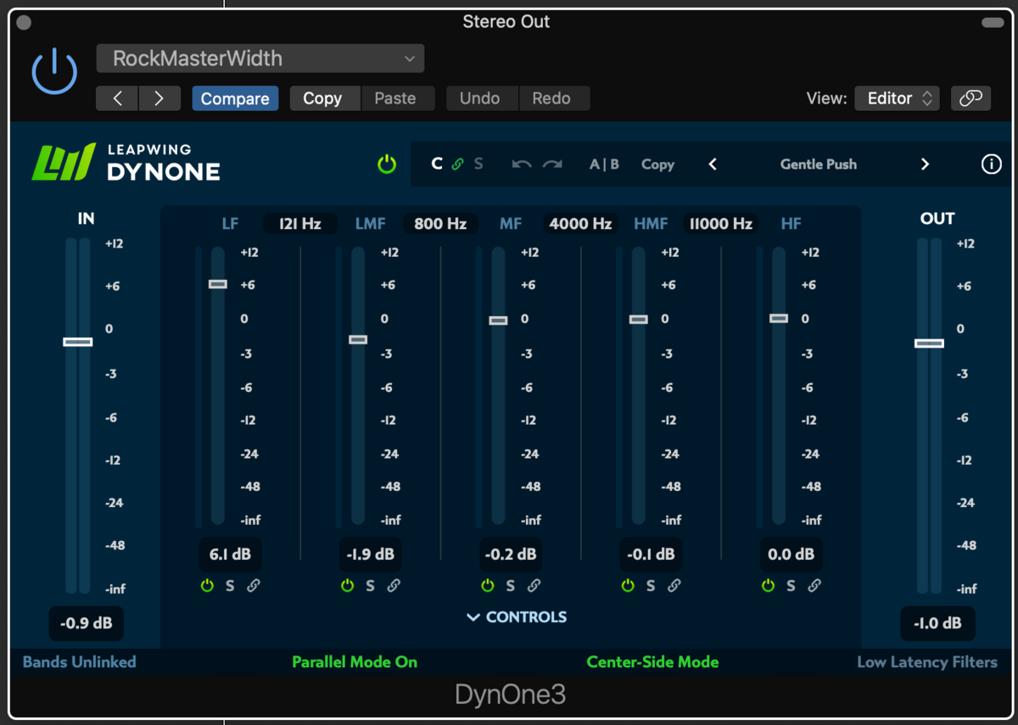1018x725 pixels.
Task: Open the RockMasterWidth preset dropdown
Action: [x=260, y=59]
